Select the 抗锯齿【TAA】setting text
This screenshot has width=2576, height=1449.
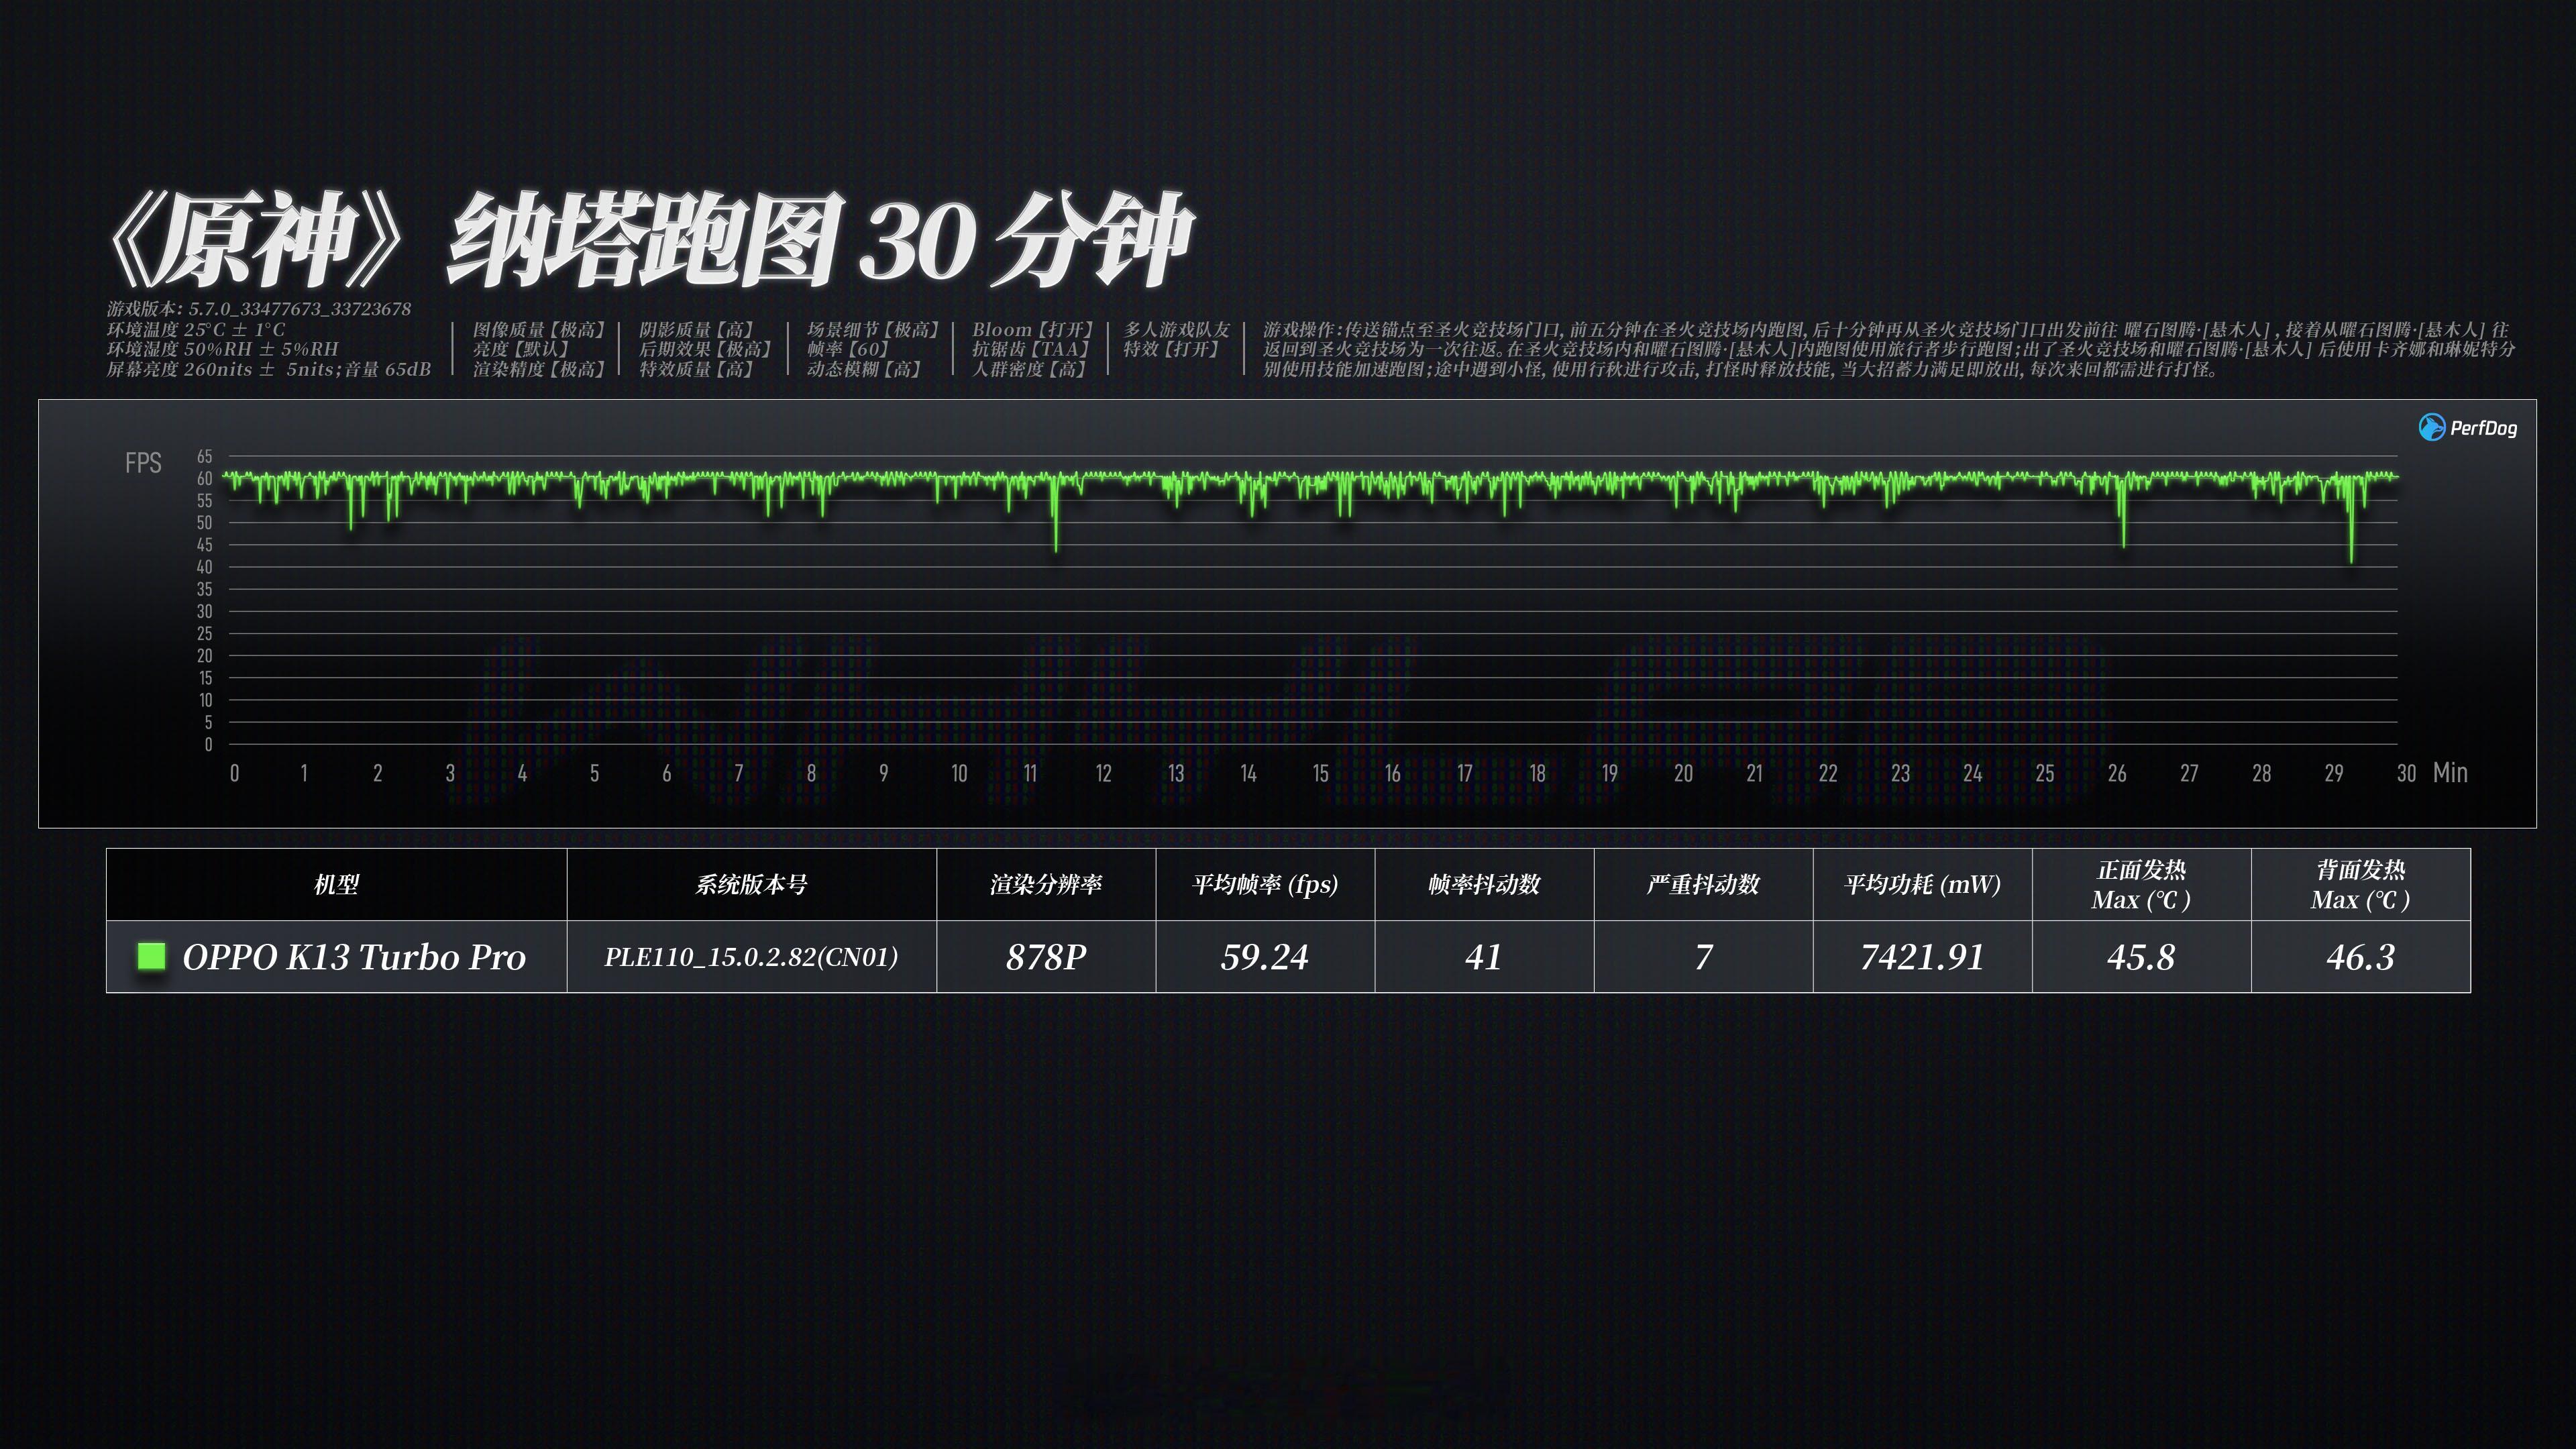click(1031, 349)
